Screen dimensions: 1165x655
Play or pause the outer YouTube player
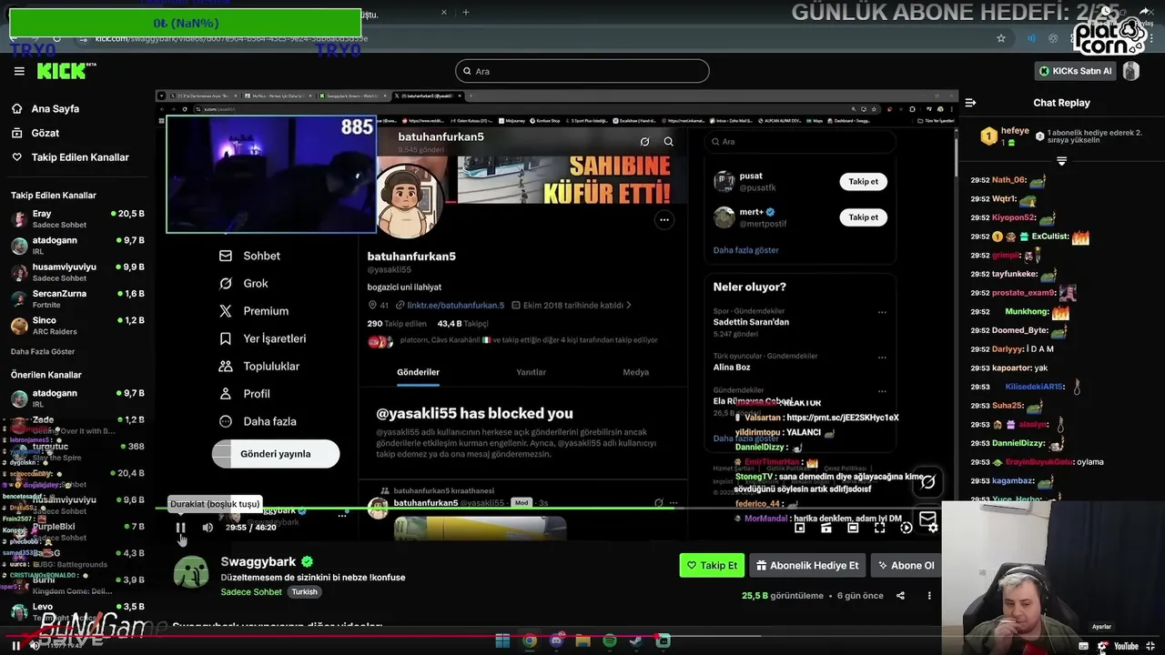(15, 645)
